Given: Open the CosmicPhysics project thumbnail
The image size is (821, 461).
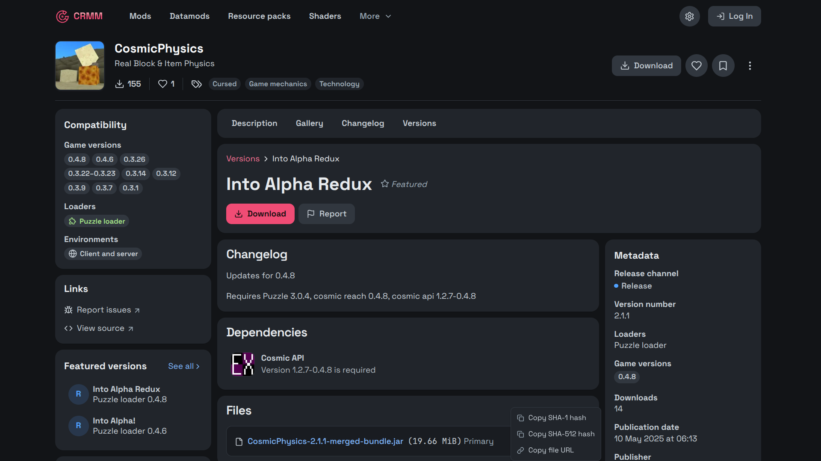Looking at the screenshot, I should click(80, 65).
